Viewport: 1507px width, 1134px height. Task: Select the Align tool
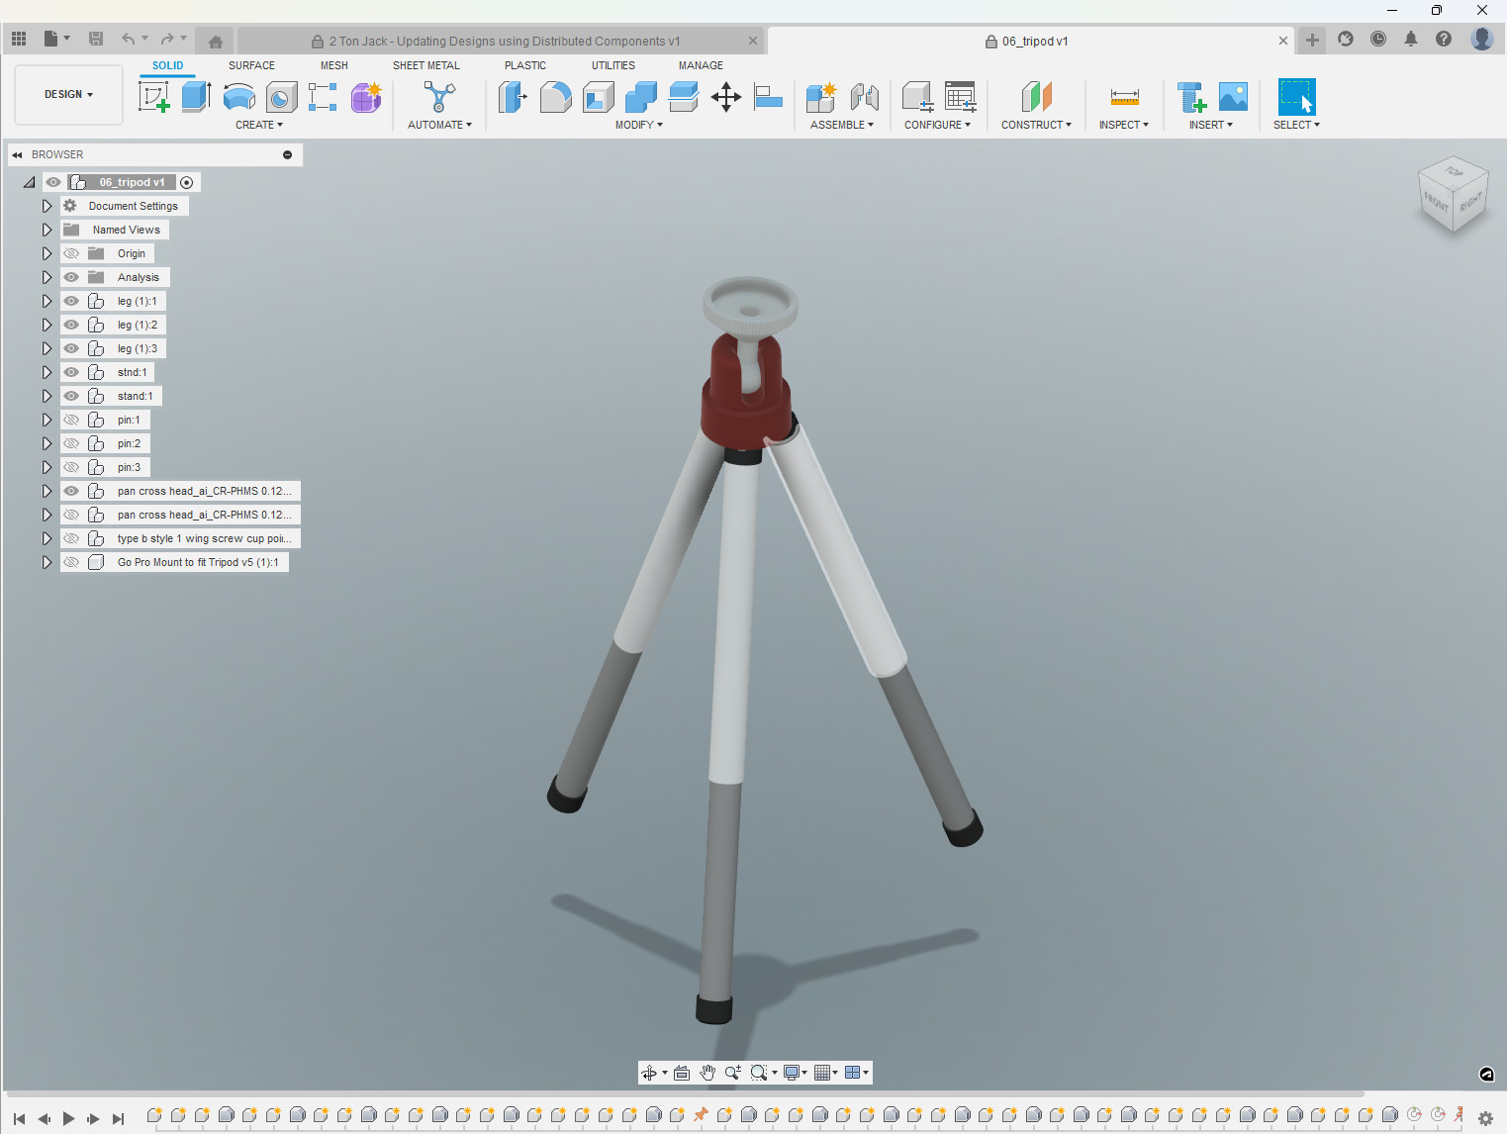768,97
